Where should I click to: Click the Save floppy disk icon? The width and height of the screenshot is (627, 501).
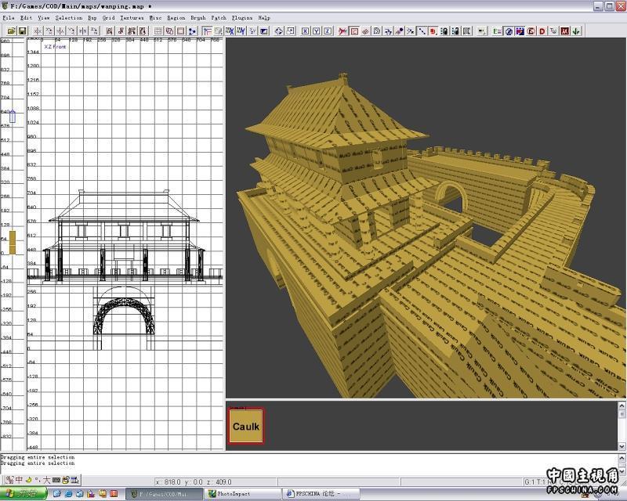pos(23,31)
